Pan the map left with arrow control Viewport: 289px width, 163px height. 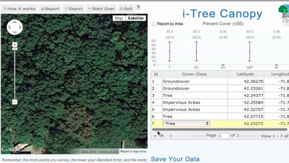click(x=9, y=27)
